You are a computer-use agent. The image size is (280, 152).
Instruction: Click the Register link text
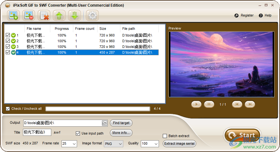[247, 16]
